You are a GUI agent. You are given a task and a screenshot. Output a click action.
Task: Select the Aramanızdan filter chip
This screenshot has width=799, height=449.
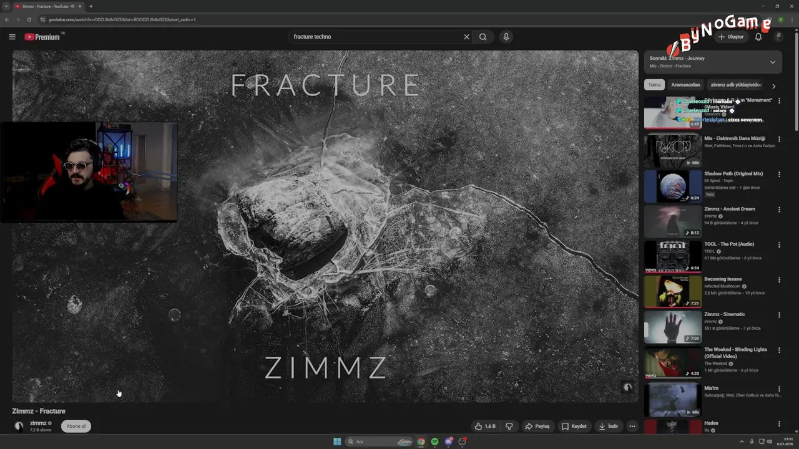(685, 85)
